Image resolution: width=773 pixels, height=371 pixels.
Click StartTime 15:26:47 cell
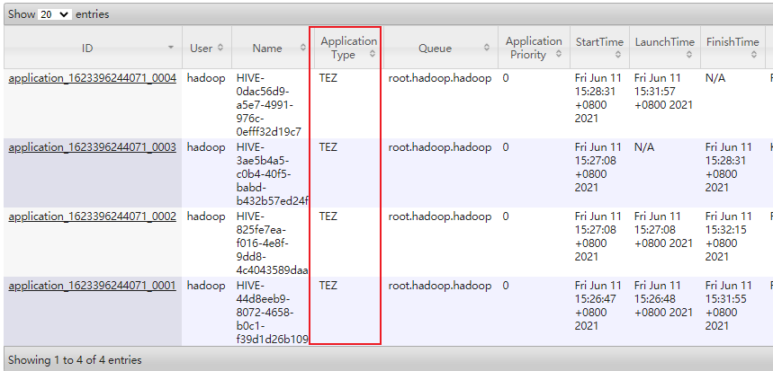click(598, 305)
